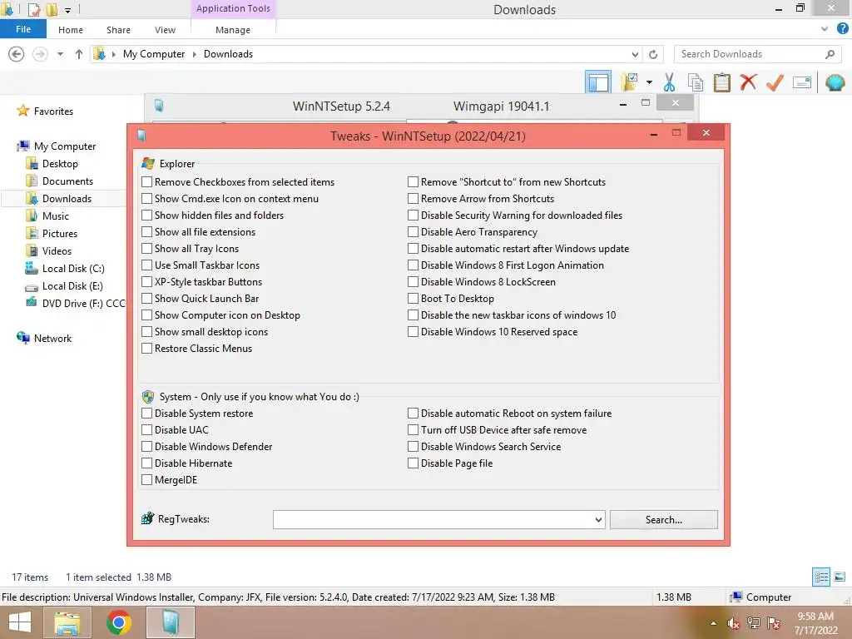Click the network tray icon
Viewport: 852px width, 639px height.
(754, 623)
